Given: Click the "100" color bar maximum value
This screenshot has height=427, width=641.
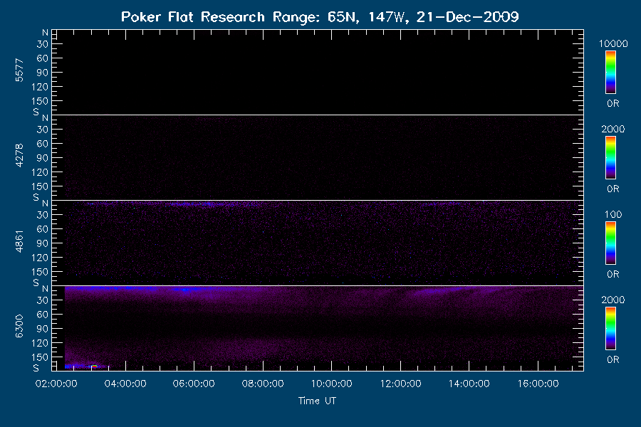Looking at the screenshot, I should (x=613, y=214).
